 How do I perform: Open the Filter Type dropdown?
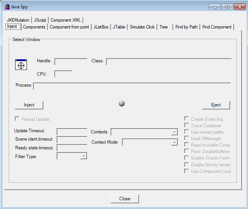pos(84,156)
